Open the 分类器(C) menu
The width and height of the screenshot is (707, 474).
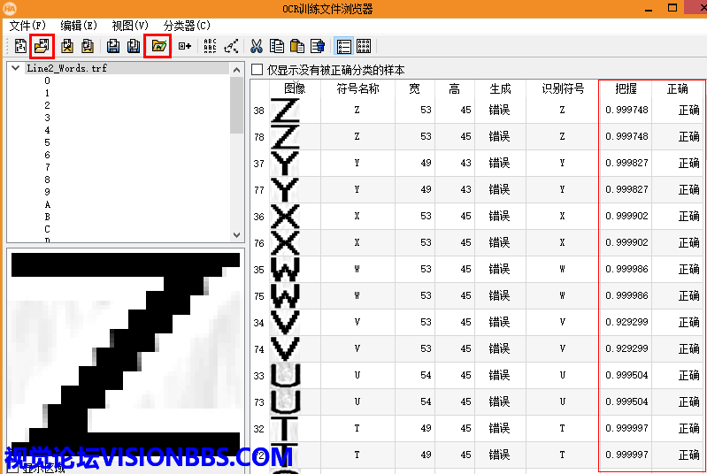[x=187, y=26]
